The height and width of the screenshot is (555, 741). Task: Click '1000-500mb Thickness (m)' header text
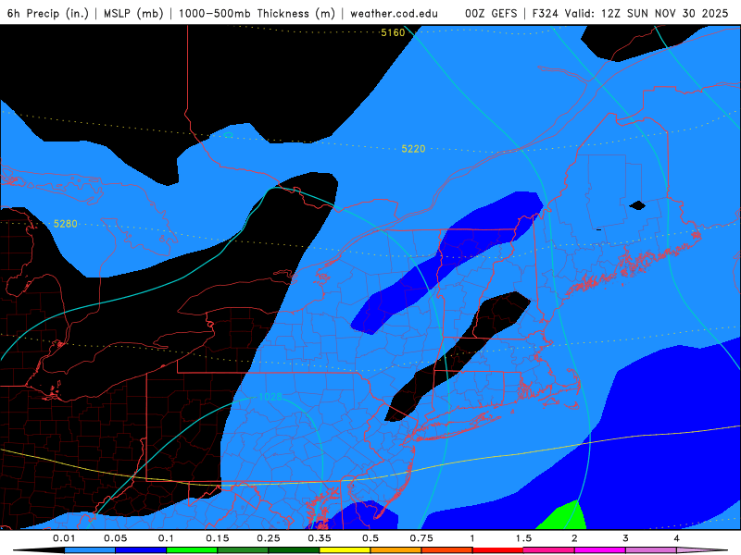coord(257,13)
